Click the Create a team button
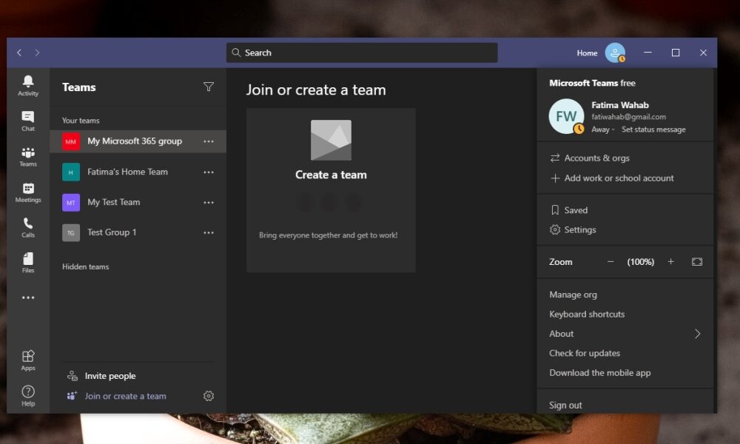This screenshot has height=444, width=740. point(331,175)
